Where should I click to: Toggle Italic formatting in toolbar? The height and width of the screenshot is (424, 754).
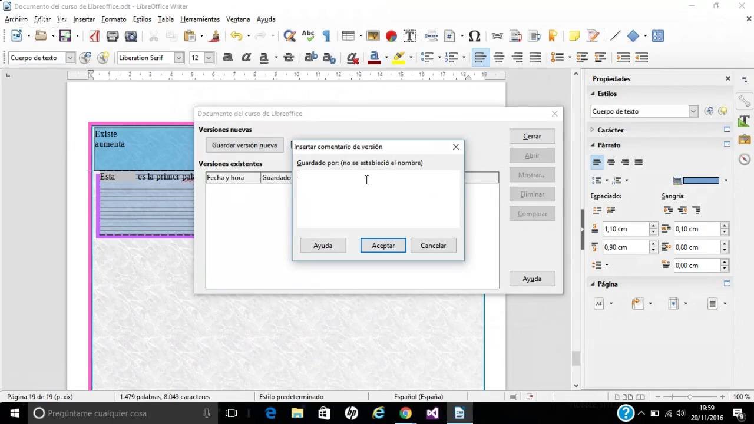click(246, 58)
